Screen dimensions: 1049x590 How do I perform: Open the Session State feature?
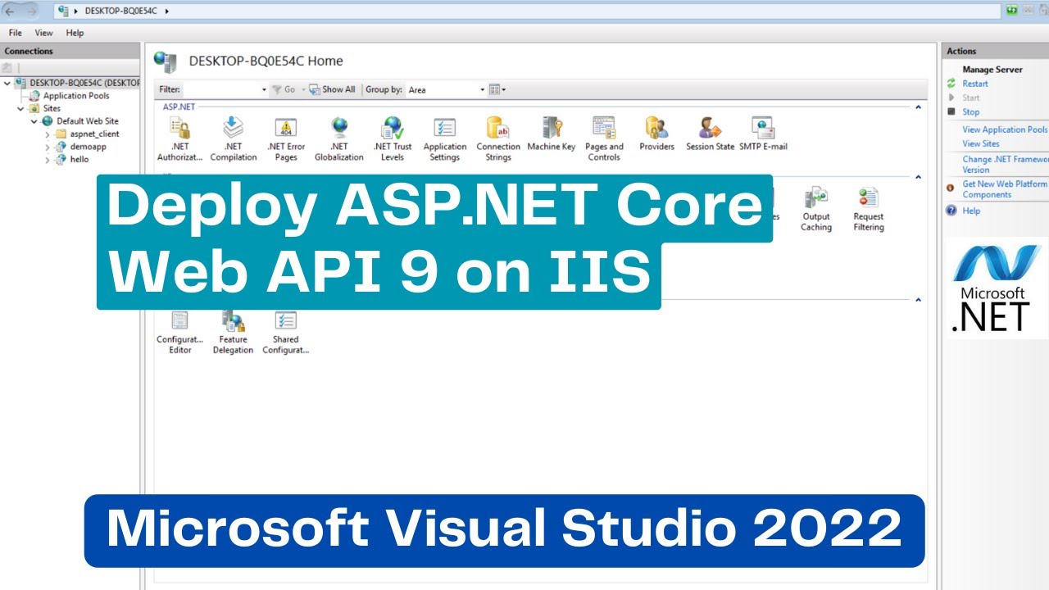coord(710,134)
